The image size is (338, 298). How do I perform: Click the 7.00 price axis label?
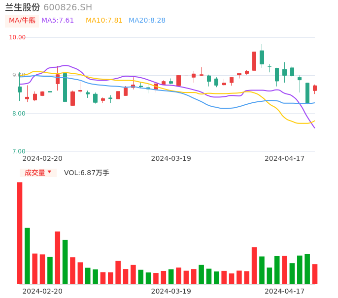18,151
